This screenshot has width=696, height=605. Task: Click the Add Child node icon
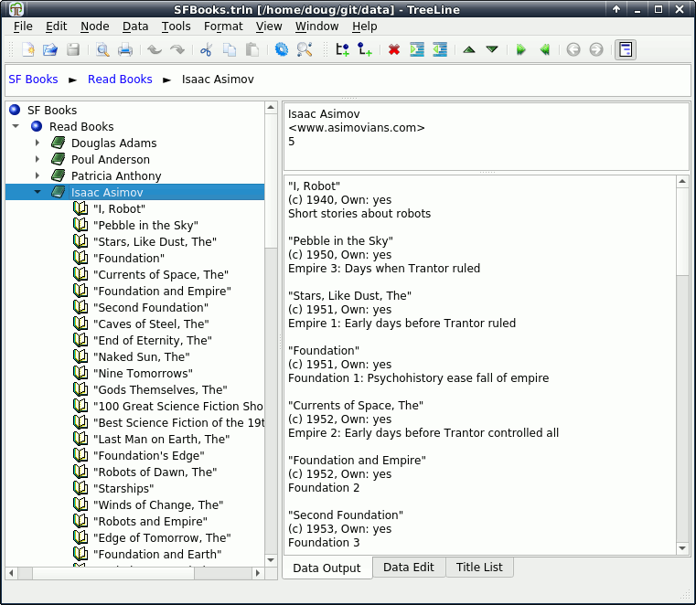click(x=365, y=49)
